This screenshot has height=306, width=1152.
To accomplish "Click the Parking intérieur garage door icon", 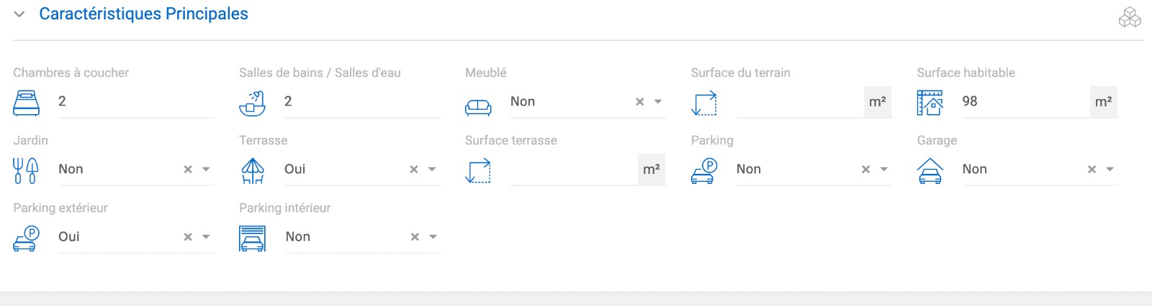I will tap(252, 238).
